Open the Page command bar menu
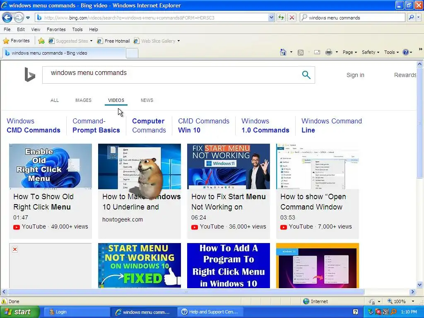This screenshot has width=424, height=318. coord(349,53)
